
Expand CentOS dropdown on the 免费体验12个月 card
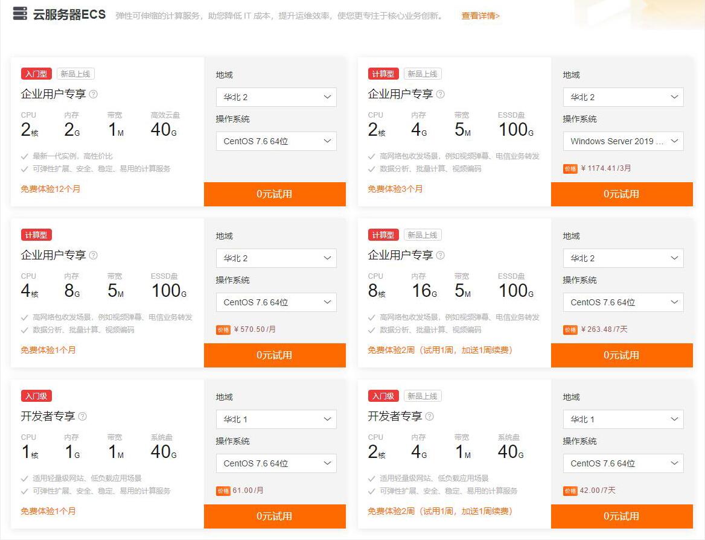tap(276, 141)
